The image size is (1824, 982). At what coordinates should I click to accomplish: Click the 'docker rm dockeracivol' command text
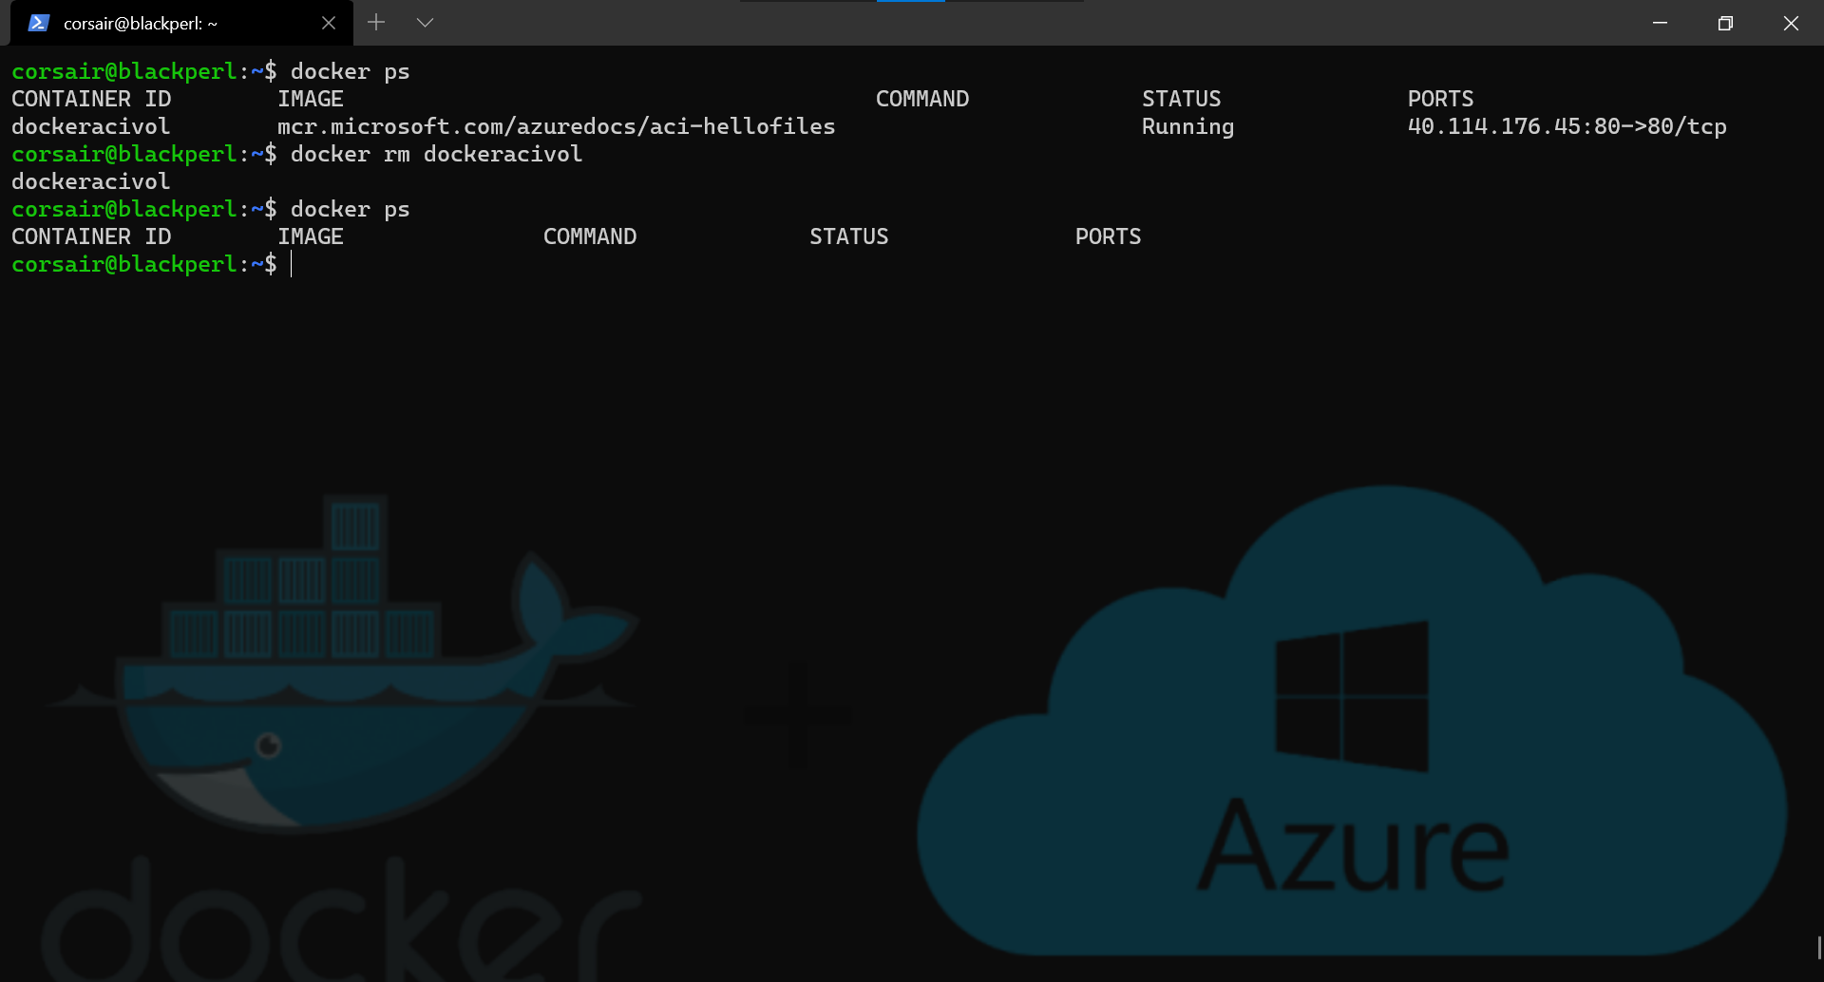(436, 154)
